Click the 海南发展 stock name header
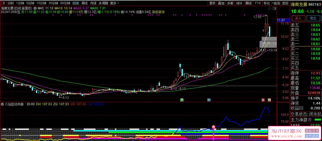 point(299,4)
